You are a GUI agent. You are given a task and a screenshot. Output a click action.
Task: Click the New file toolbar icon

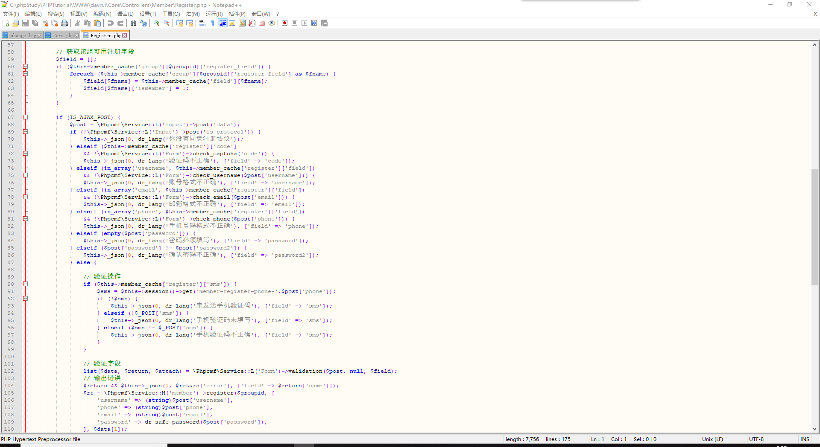[x=6, y=23]
